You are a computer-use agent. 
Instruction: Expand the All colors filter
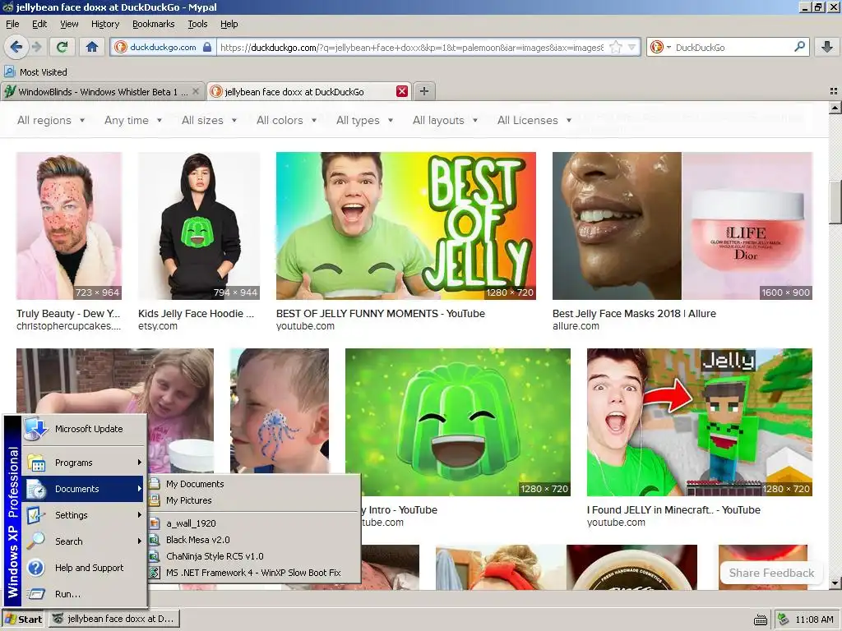[286, 120]
